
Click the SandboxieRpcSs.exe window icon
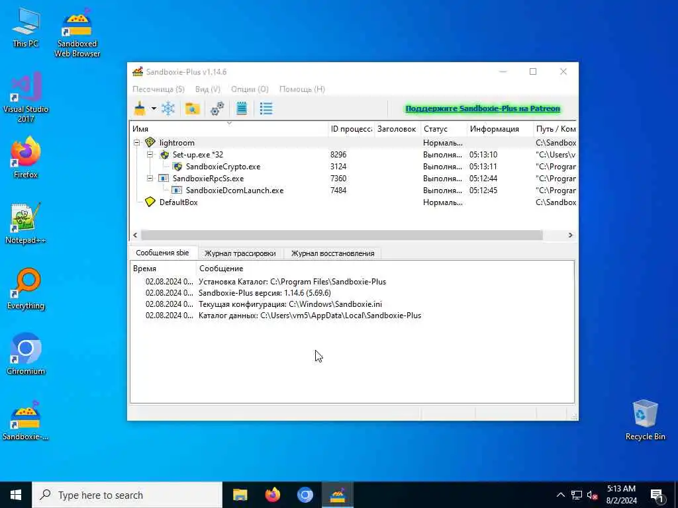164,178
